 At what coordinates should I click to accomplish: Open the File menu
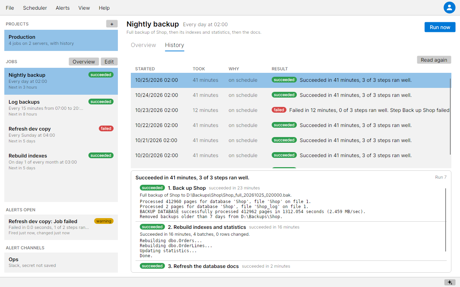(x=10, y=8)
